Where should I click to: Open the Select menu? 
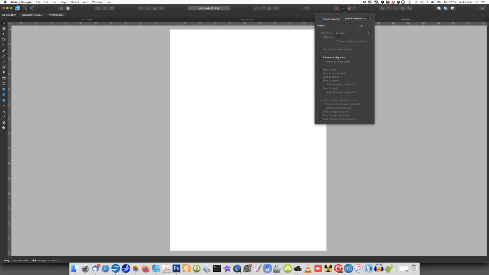[75, 2]
